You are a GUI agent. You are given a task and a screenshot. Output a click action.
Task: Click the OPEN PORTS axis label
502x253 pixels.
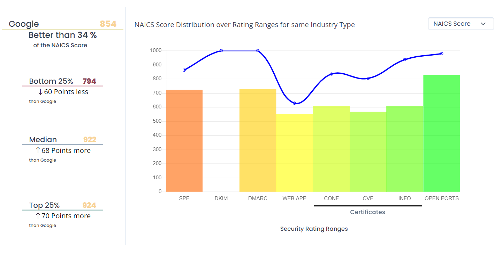click(x=441, y=198)
